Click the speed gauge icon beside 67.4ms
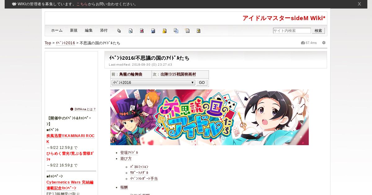372x195 pixels. 303,43
